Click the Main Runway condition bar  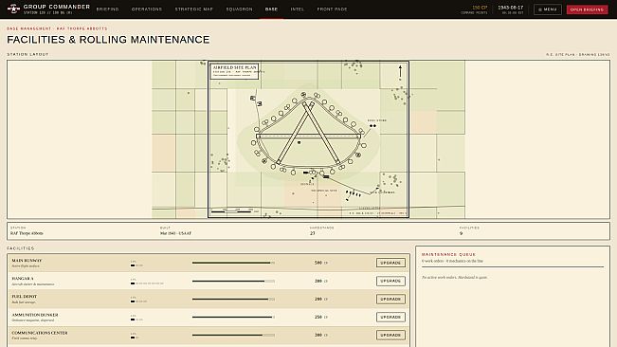pos(233,263)
